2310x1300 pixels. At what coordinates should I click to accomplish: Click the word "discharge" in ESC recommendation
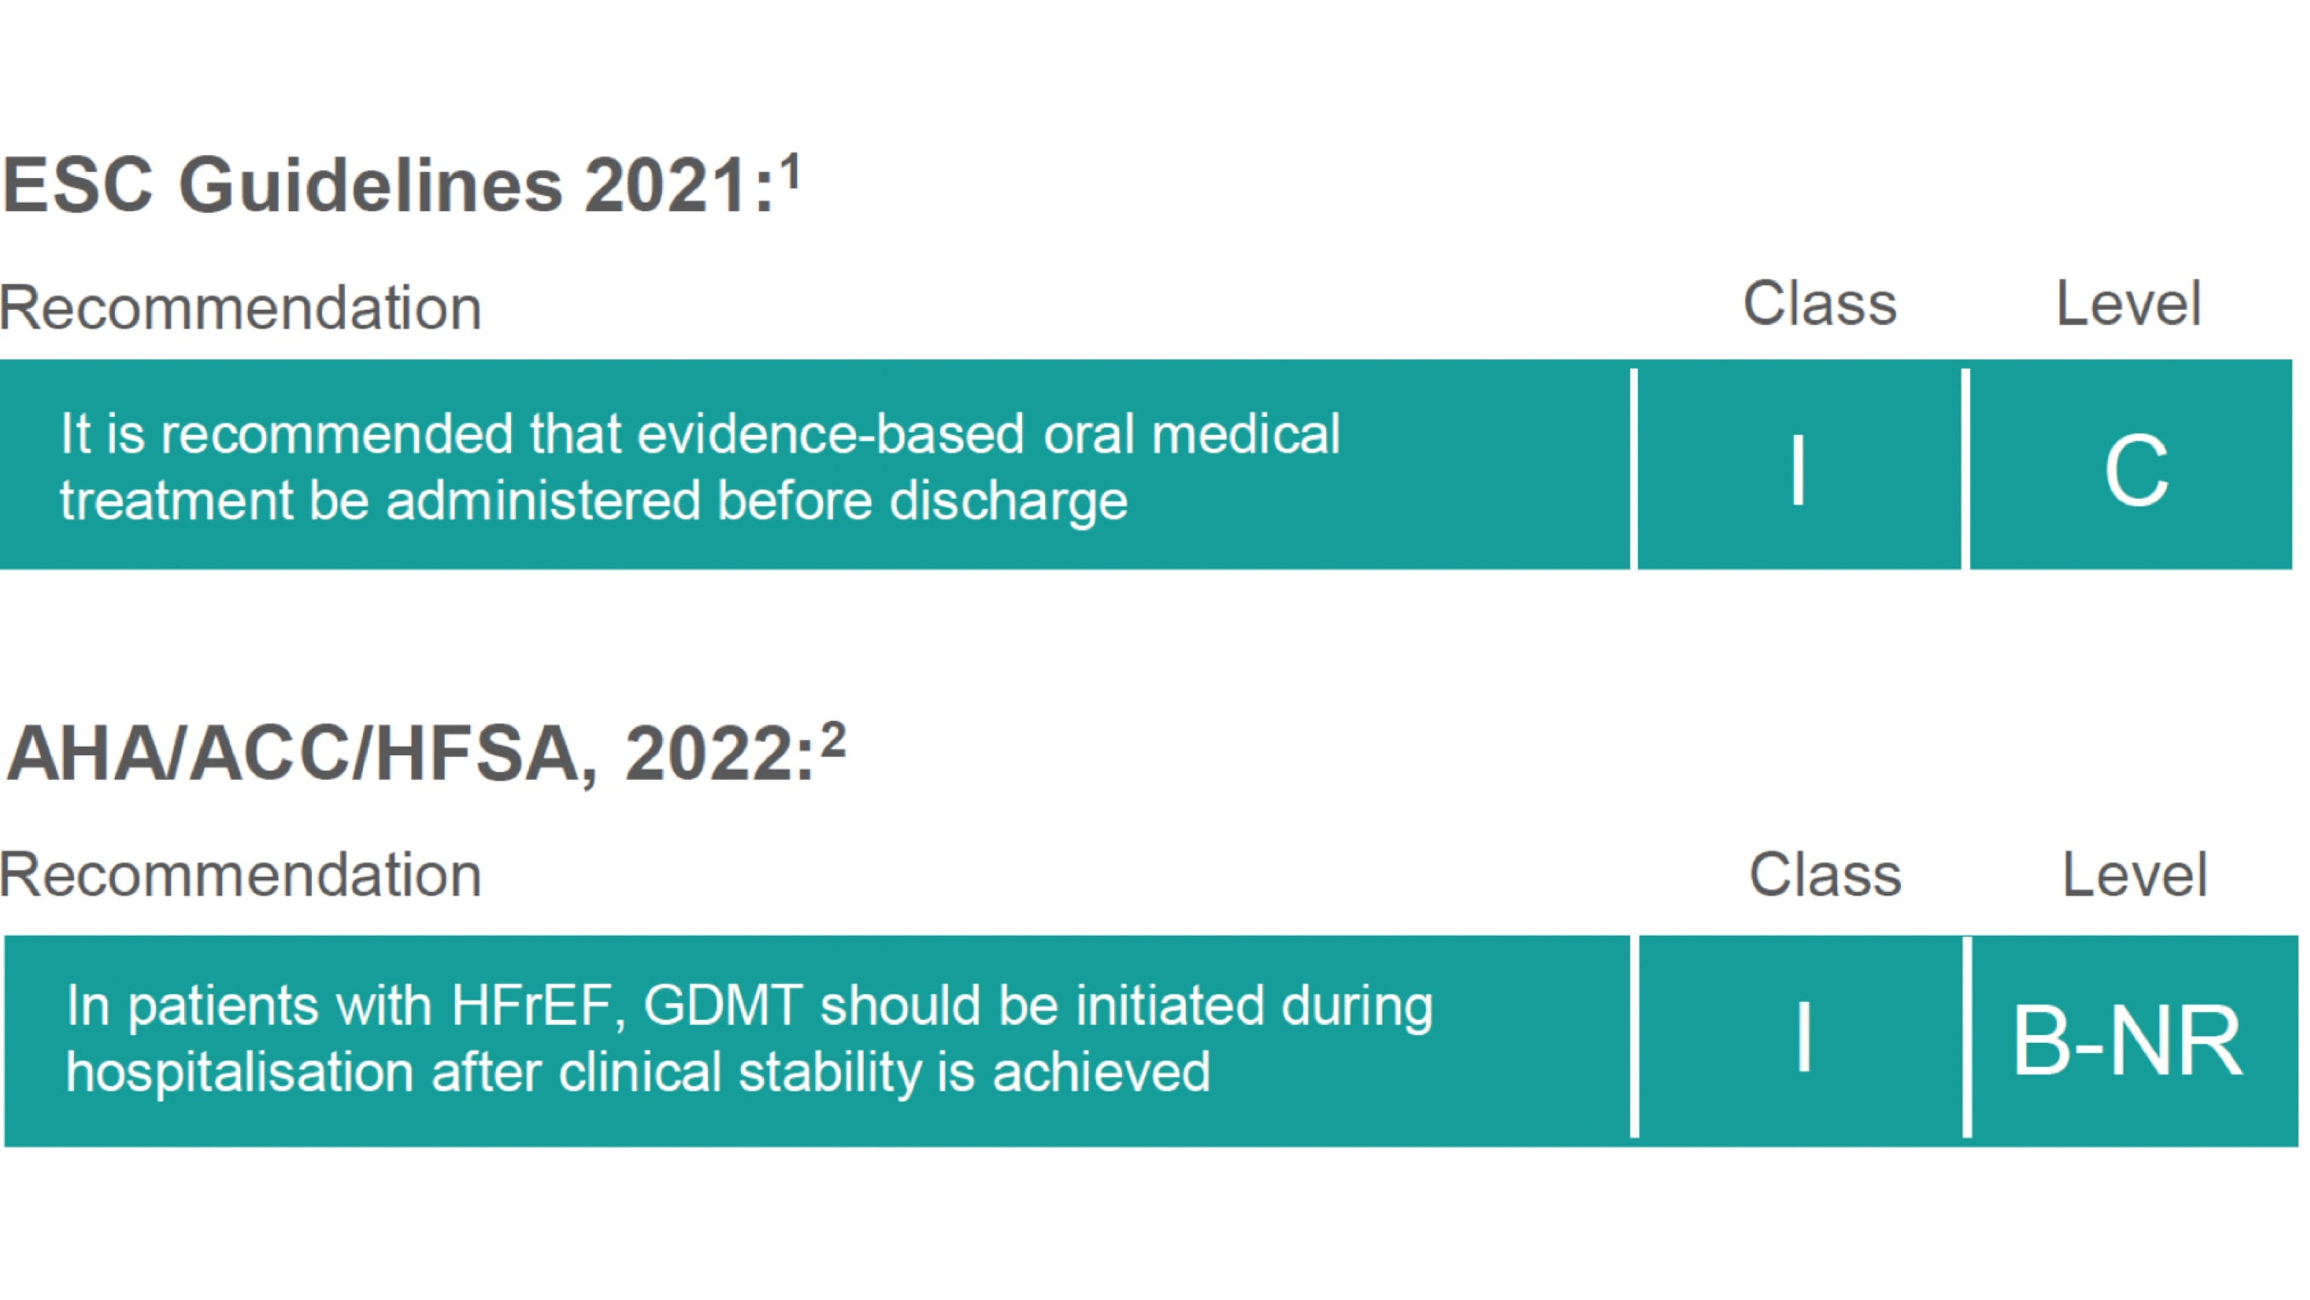pos(1008,501)
